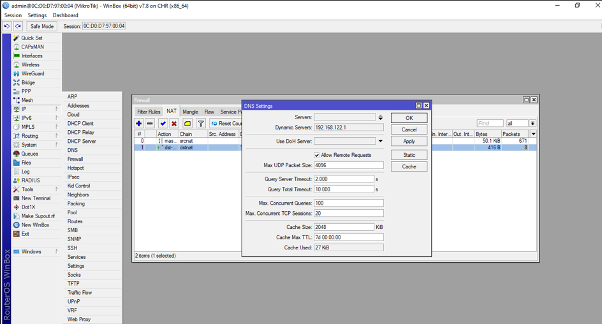
Task: Open the Session menu
Action: (x=13, y=15)
